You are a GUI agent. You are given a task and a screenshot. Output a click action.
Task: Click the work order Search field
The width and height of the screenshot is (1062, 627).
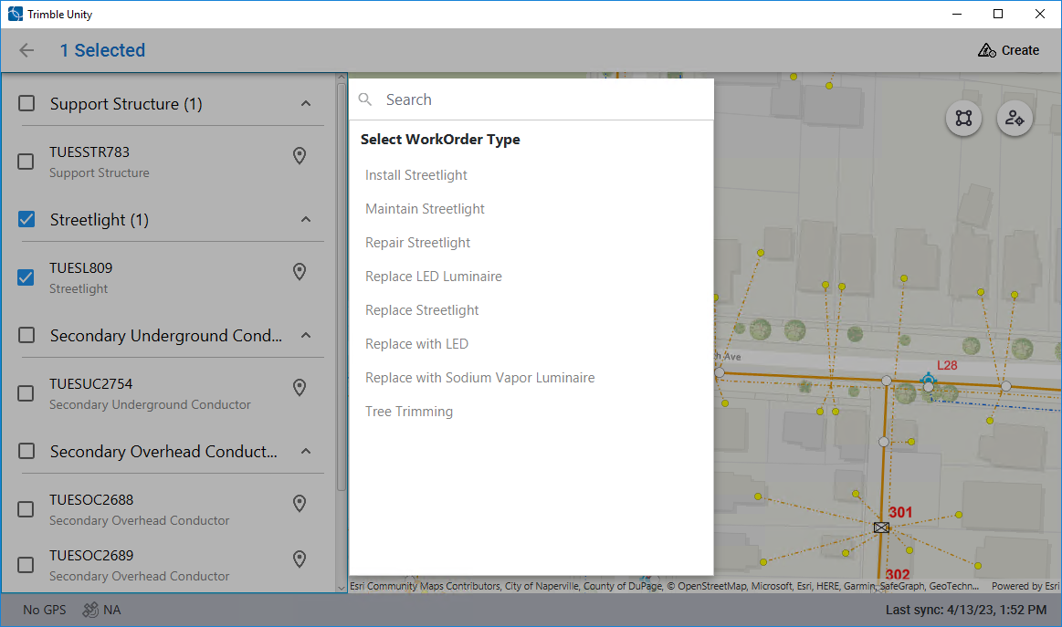click(x=539, y=99)
